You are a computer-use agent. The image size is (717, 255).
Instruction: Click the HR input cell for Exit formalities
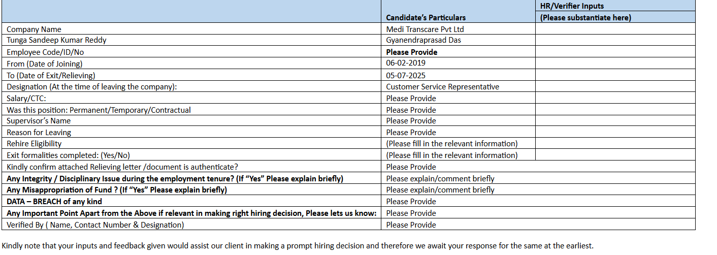615,155
